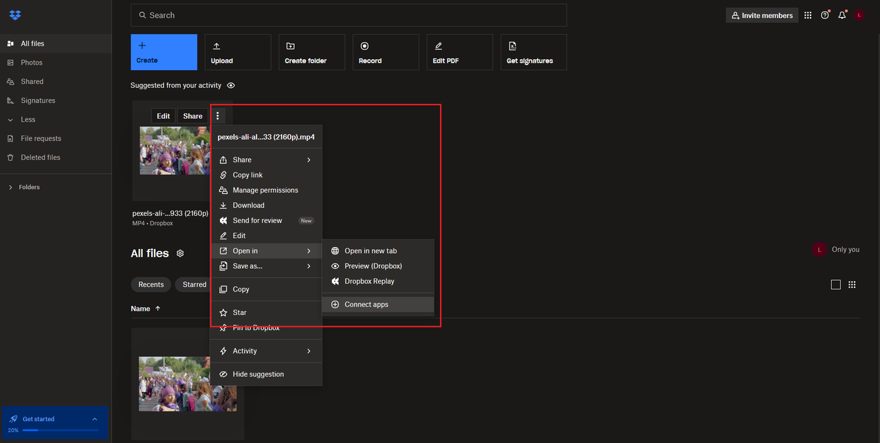Select the Starred filter chip
This screenshot has height=443, width=880.
[x=193, y=285]
